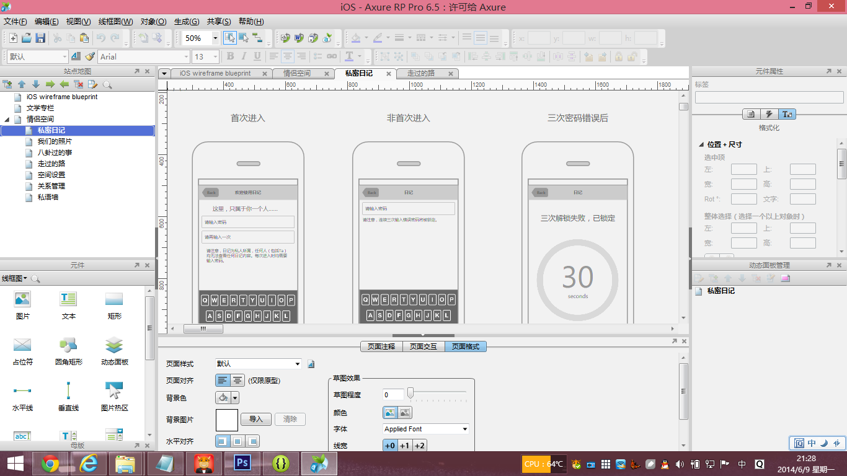Screen dimensions: 847x476
Task: Open the style editor icon beside 默认
Action: (x=76, y=56)
